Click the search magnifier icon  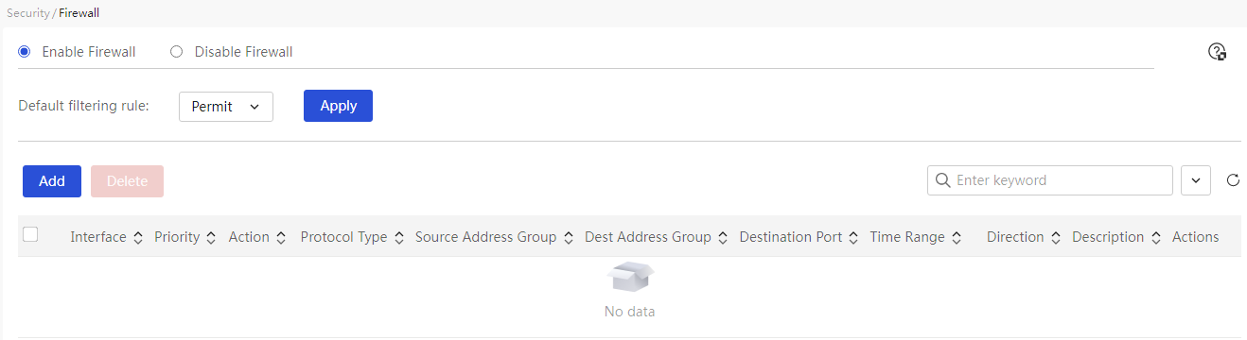(x=942, y=180)
